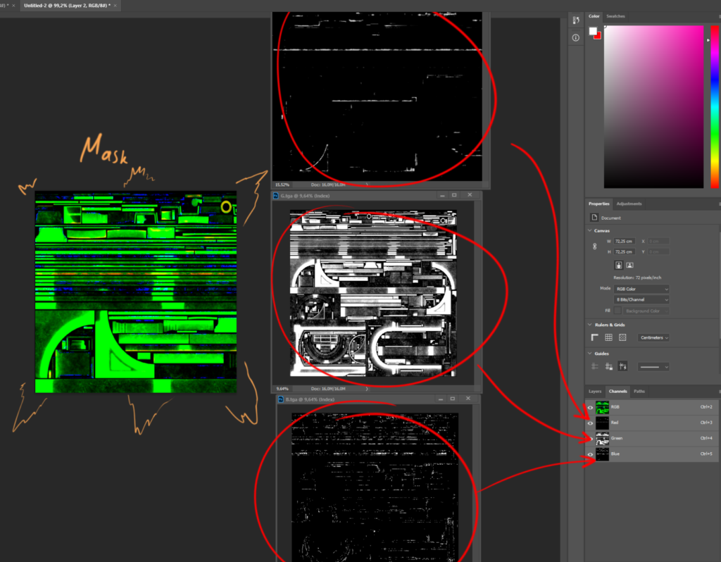Click the Document properties icon
This screenshot has height=562, width=721.
[594, 216]
